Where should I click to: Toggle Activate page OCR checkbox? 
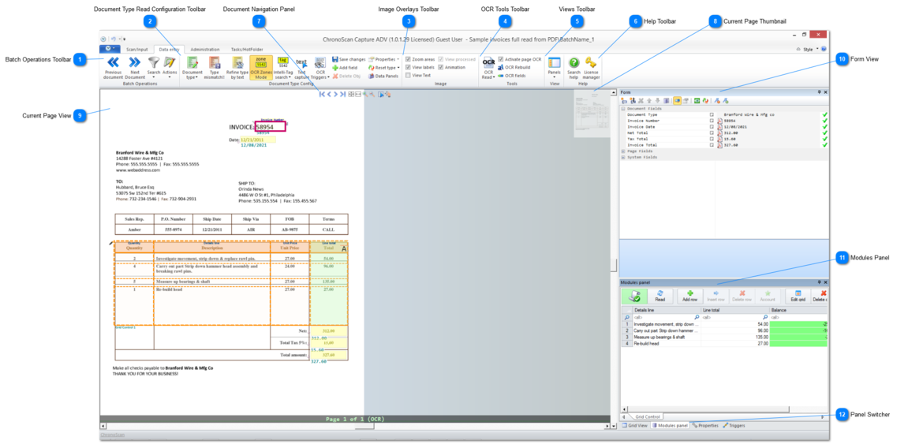click(x=501, y=59)
